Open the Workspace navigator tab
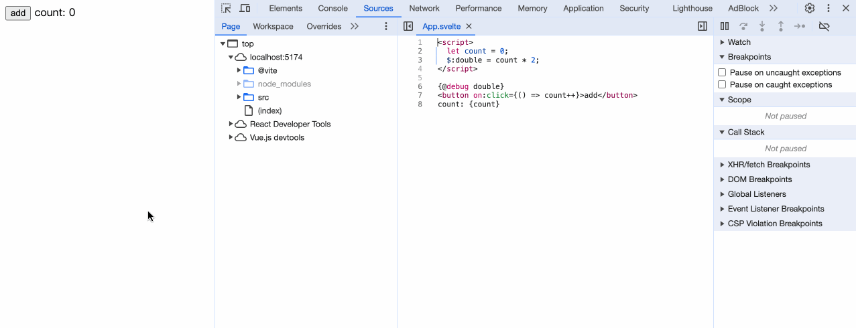The width and height of the screenshot is (856, 328). coord(273,26)
